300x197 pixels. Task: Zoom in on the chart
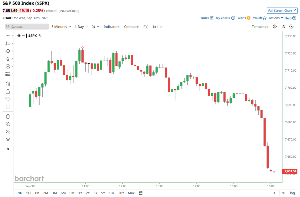(x=8, y=124)
